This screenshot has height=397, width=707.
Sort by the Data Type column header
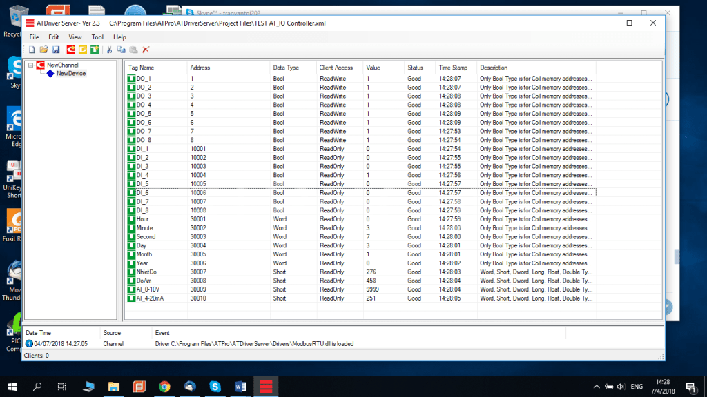click(x=293, y=68)
